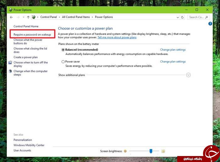This screenshot has width=220, height=162.
Task: Open help with the blue question mark
Action: 210,24
